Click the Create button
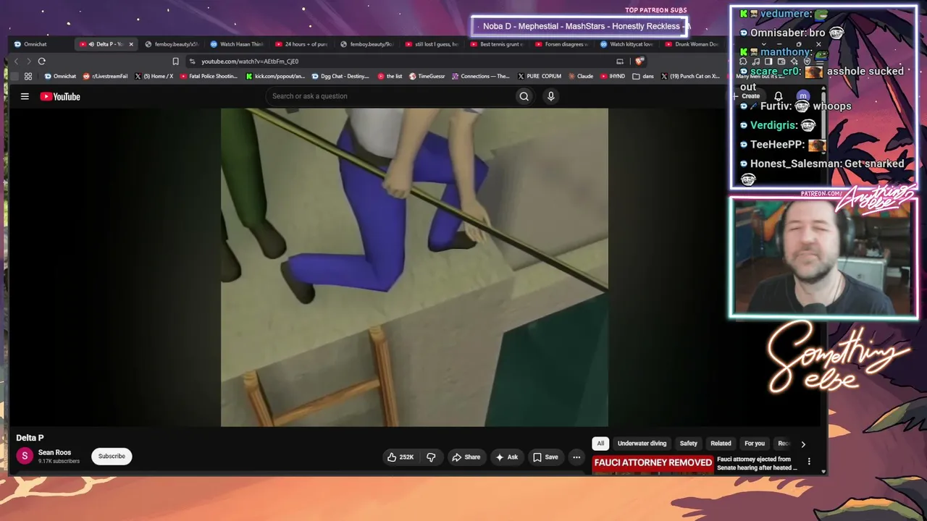 [747, 96]
